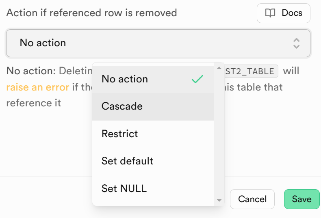Select the Restrict option

153,134
